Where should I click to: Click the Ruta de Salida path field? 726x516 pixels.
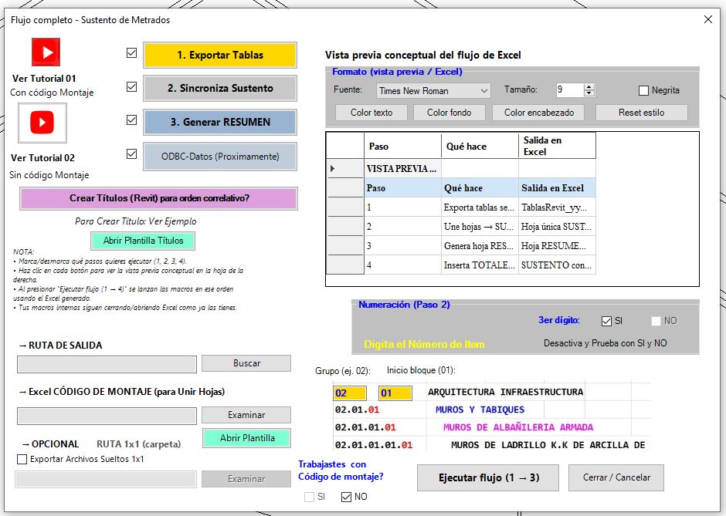(x=107, y=364)
